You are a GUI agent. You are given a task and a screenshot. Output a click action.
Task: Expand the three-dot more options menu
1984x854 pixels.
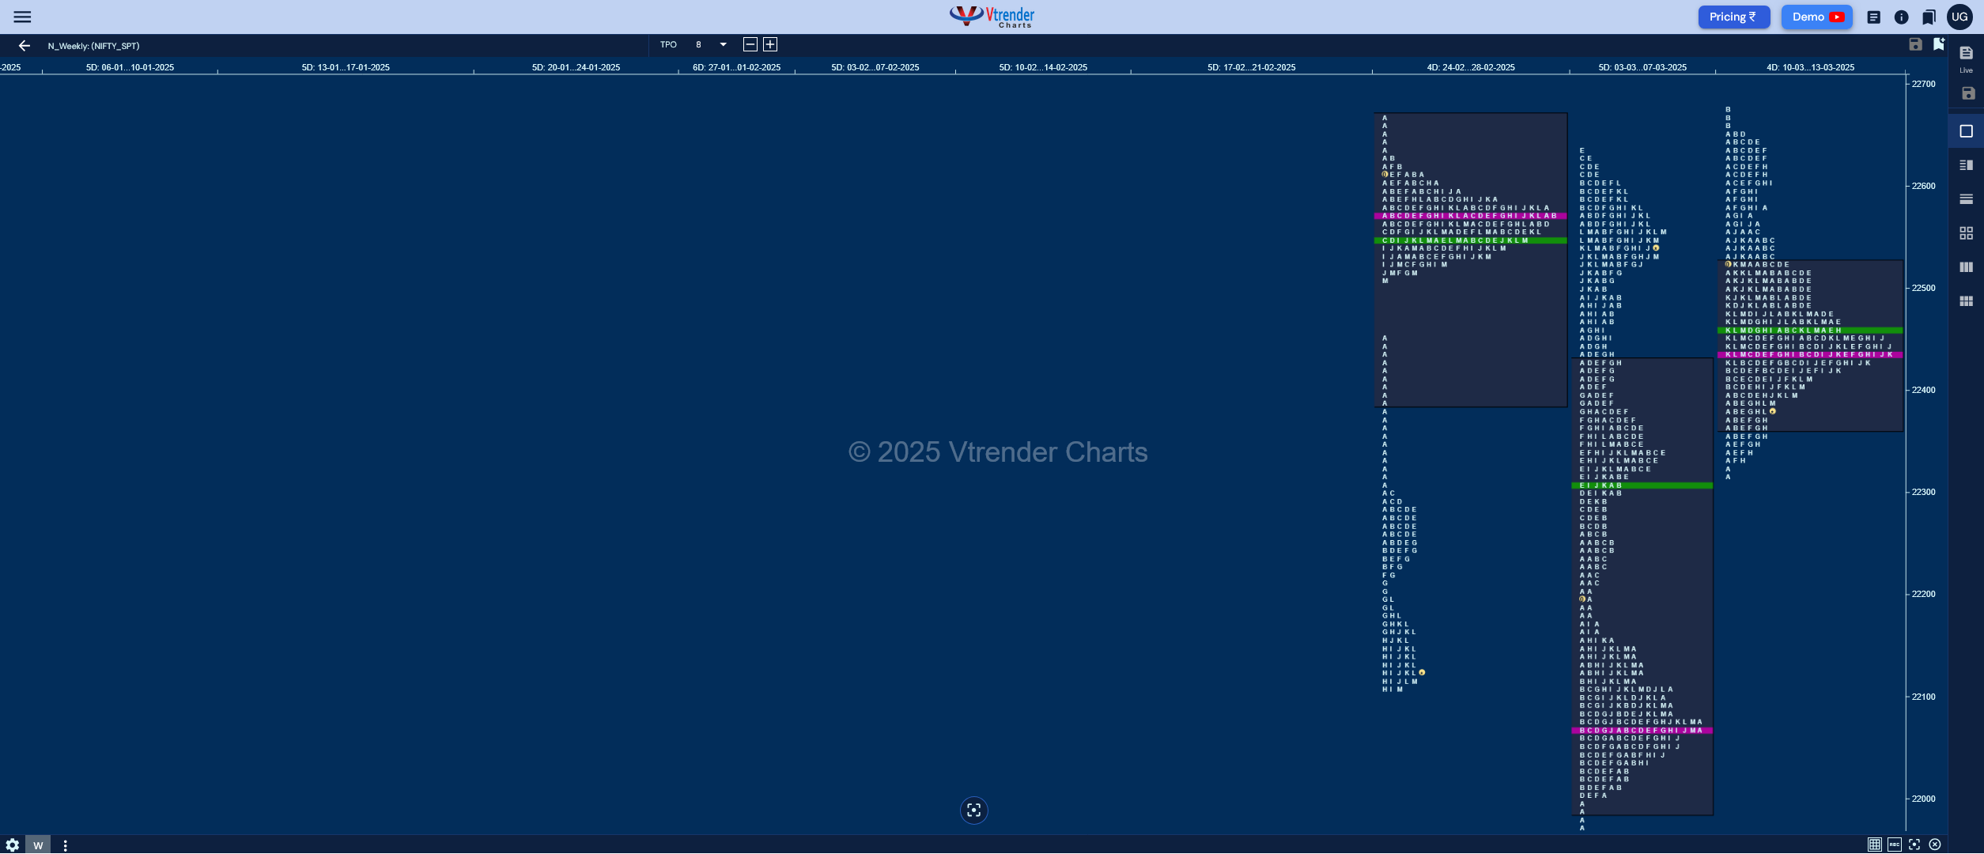click(65, 845)
